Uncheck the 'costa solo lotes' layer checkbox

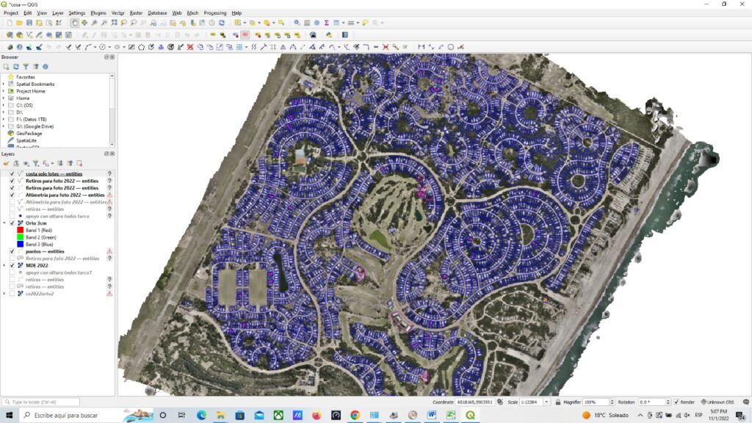12,173
